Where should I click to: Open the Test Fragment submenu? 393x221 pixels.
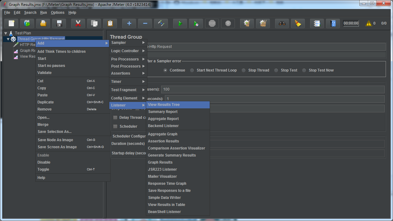pos(128,90)
